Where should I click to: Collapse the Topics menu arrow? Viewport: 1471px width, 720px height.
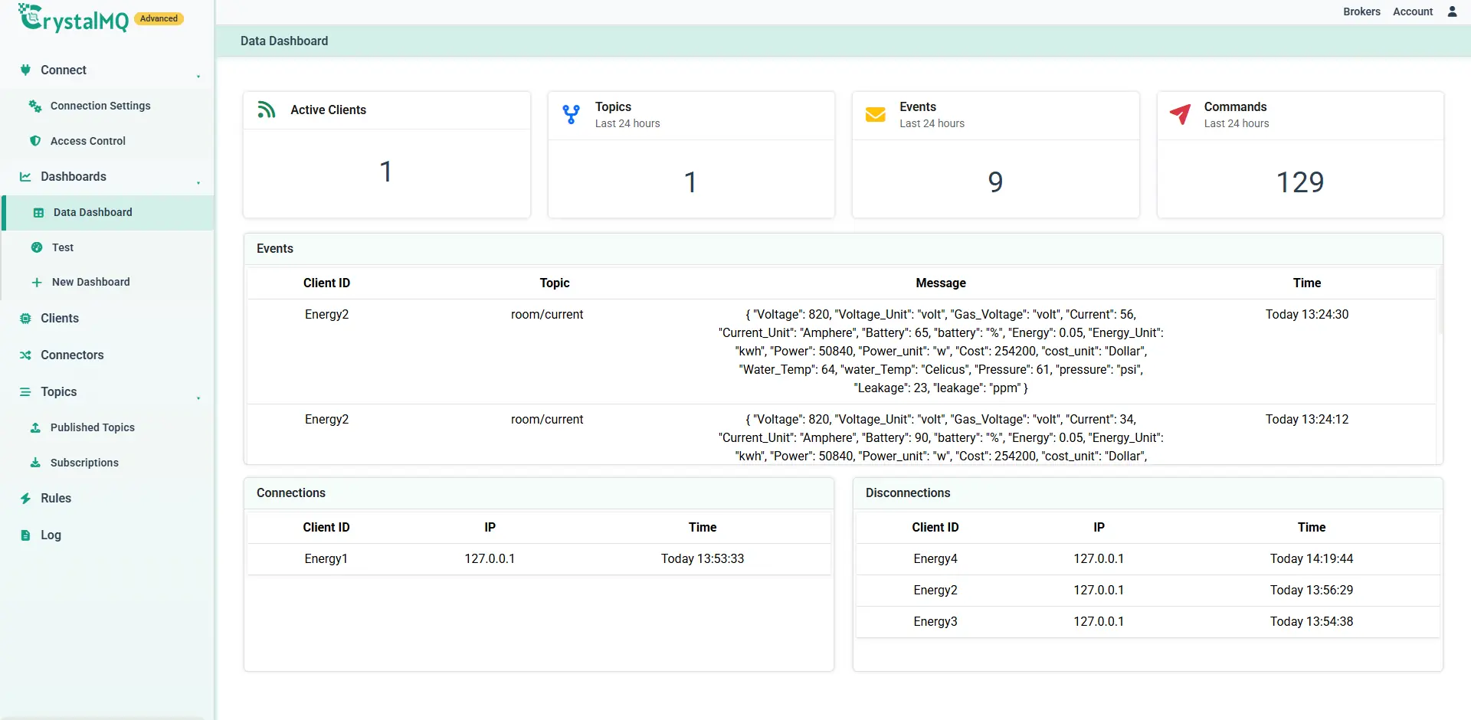click(x=198, y=398)
